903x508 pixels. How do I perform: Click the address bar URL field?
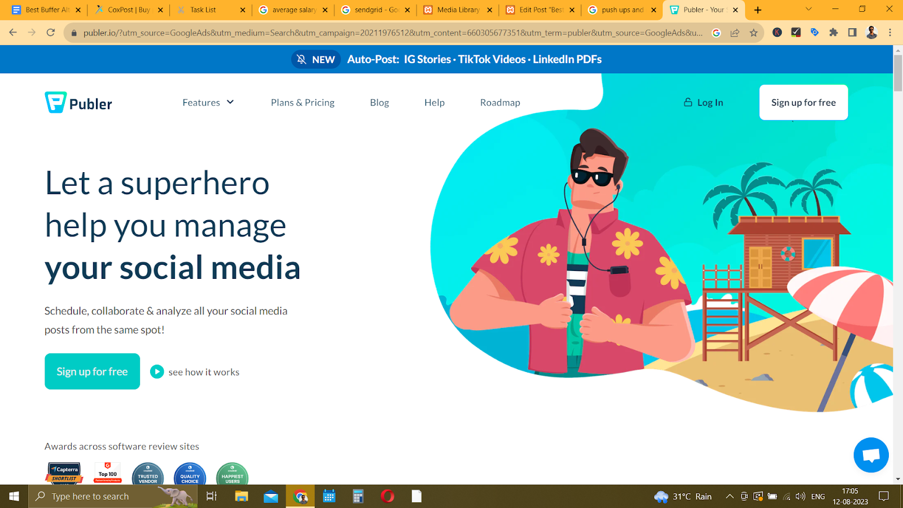(393, 33)
